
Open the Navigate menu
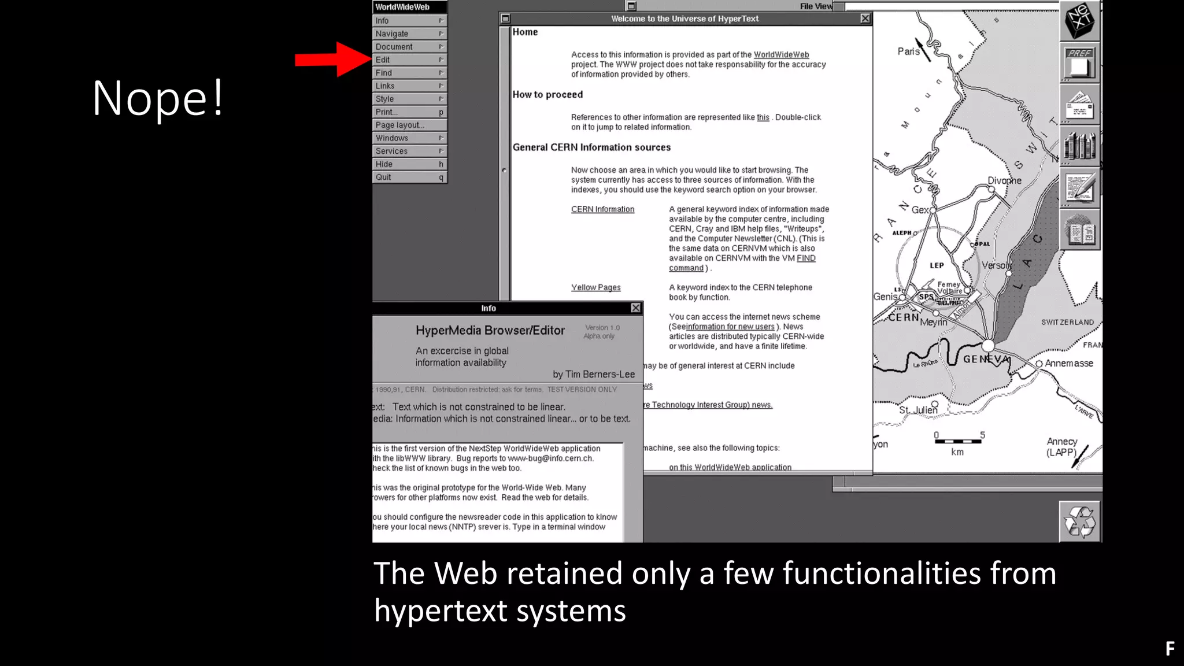point(410,34)
